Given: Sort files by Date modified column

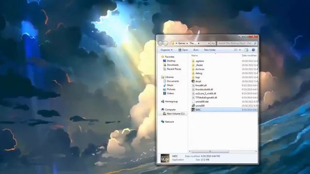Looking at the screenshot, I should pos(249,56).
